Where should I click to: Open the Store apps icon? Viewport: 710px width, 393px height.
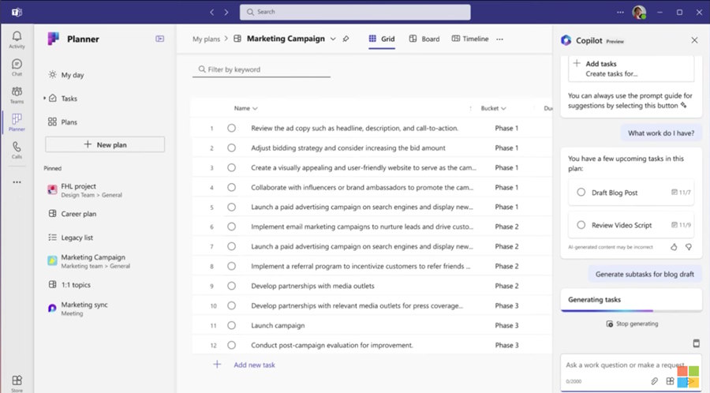(17, 383)
